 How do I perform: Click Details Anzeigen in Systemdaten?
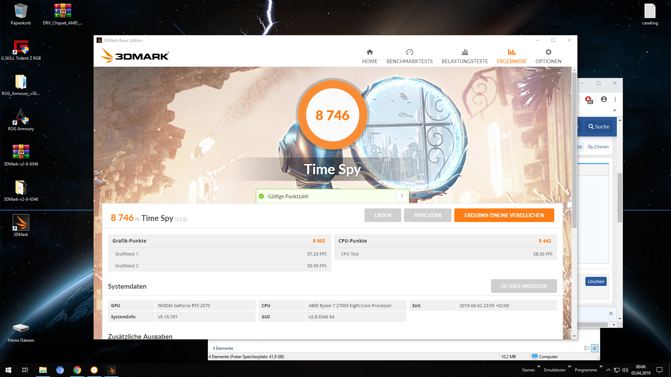point(524,286)
